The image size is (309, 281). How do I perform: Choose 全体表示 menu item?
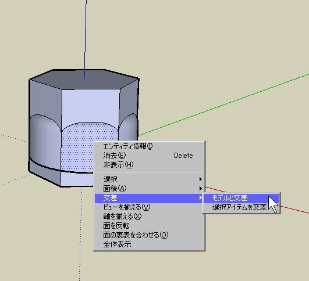click(149, 244)
